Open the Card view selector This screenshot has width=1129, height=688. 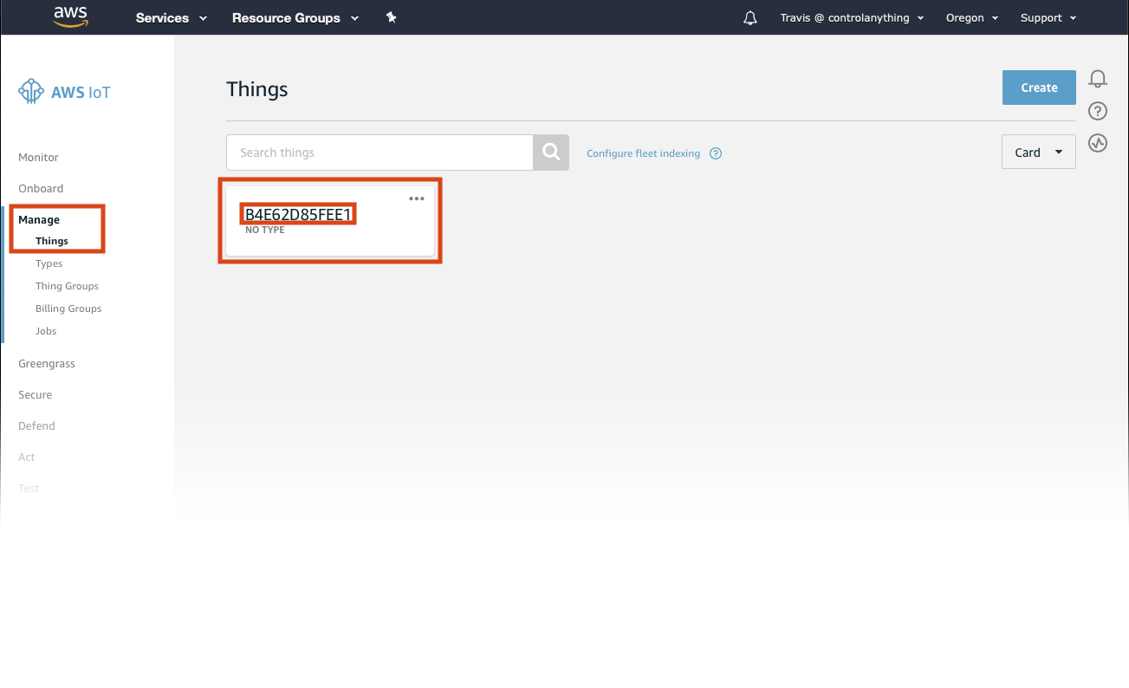(x=1037, y=151)
